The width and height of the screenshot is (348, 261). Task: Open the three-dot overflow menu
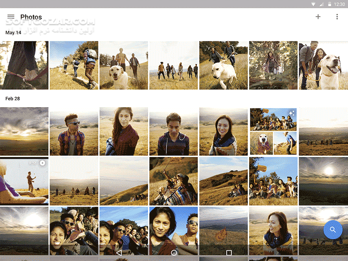point(337,16)
